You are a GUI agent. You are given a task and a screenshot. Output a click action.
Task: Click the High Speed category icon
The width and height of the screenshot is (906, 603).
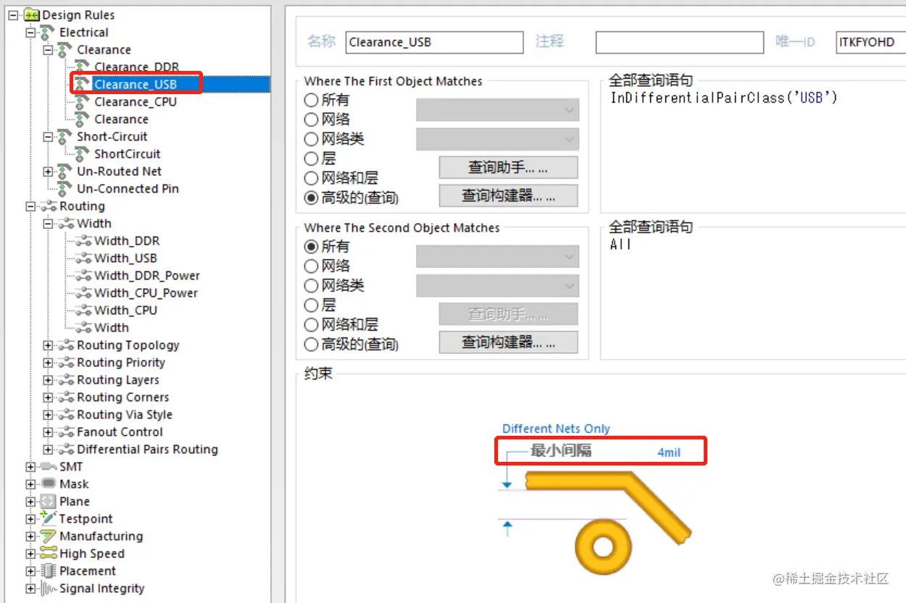point(49,553)
